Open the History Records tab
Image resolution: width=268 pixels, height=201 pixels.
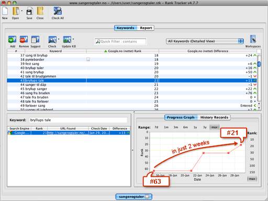[214, 117]
